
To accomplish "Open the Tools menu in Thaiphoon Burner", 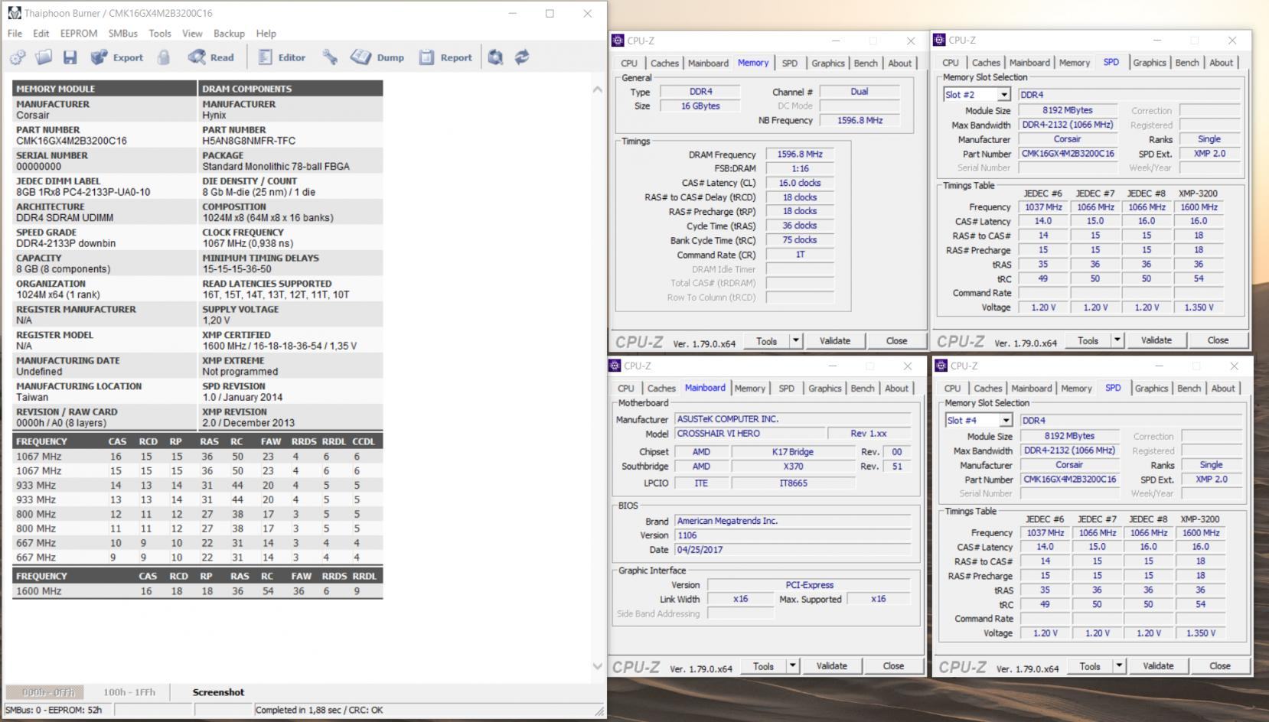I will pos(160,34).
